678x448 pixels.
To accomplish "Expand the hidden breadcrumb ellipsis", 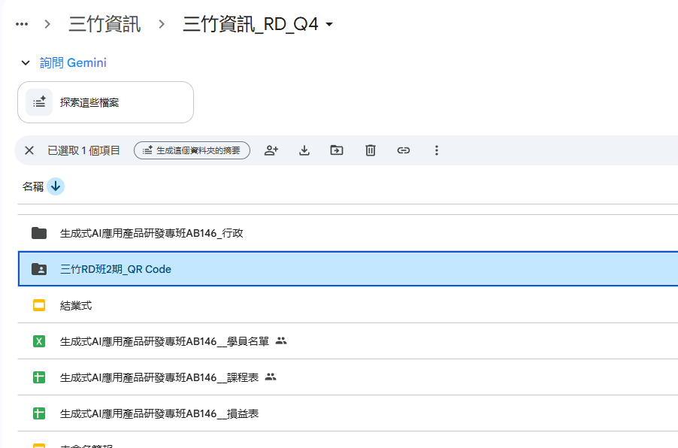I will tap(22, 24).
